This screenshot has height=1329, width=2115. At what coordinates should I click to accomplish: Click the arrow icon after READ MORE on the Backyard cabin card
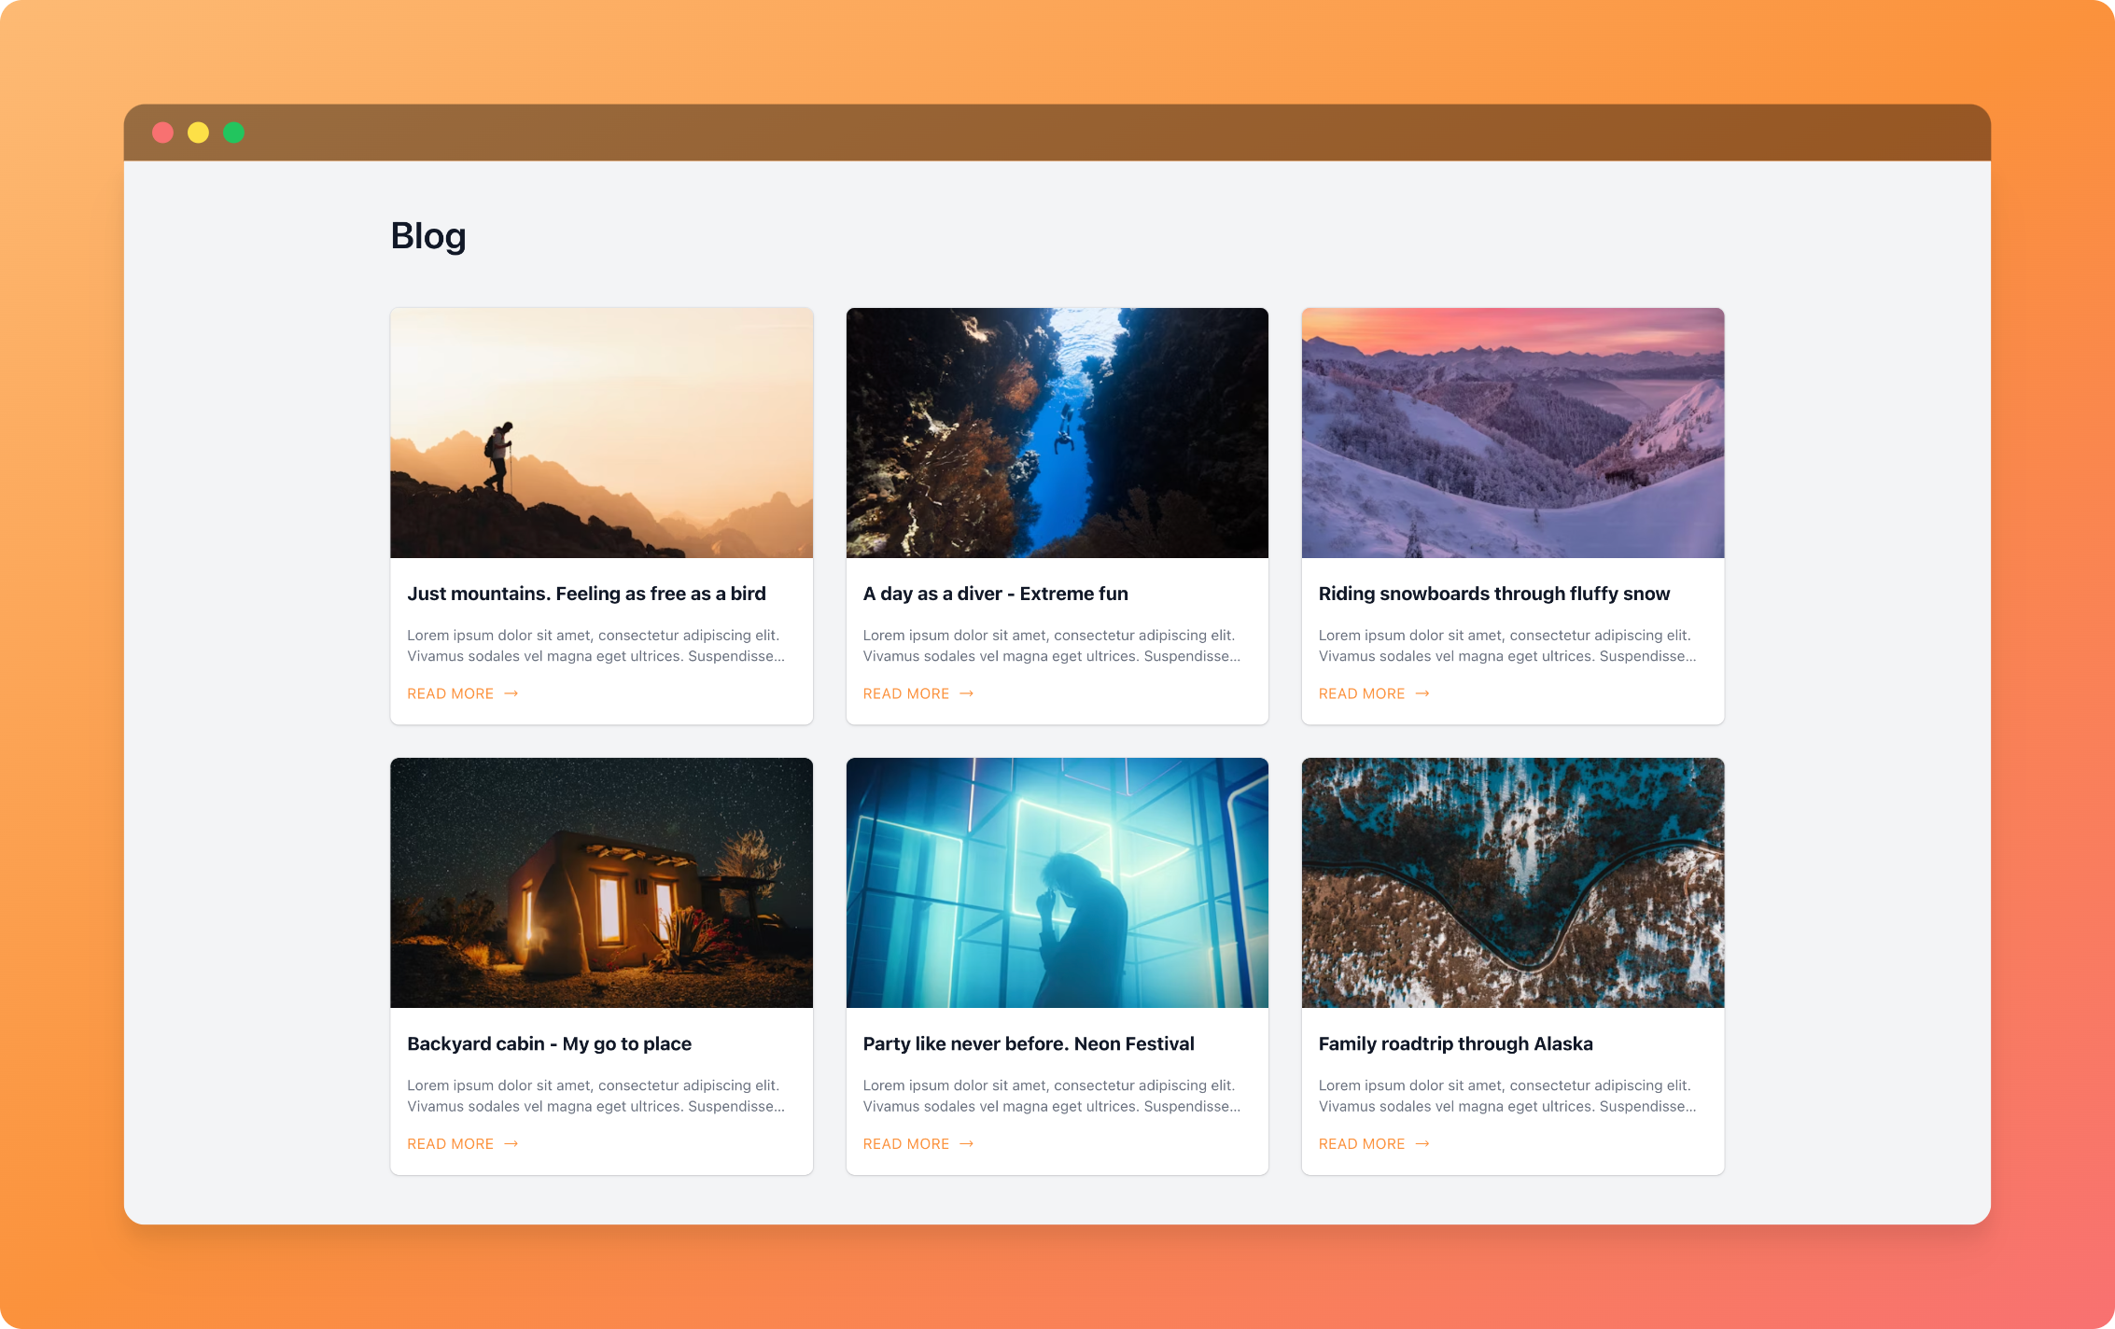(511, 1143)
